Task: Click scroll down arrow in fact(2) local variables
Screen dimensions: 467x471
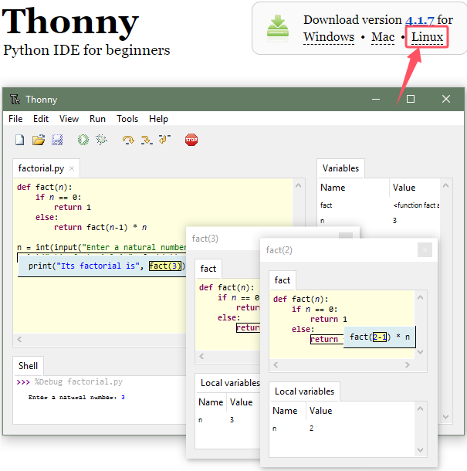Action: (x=421, y=450)
